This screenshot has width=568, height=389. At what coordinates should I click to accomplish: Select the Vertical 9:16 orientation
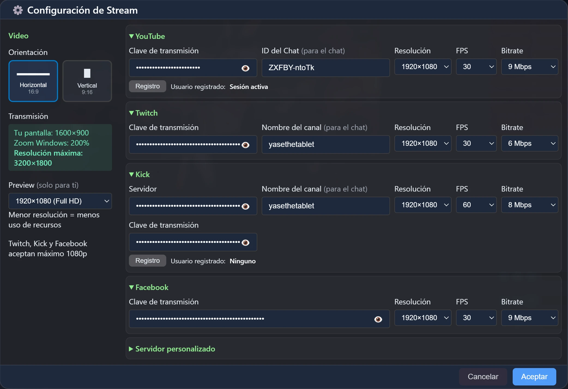click(87, 81)
